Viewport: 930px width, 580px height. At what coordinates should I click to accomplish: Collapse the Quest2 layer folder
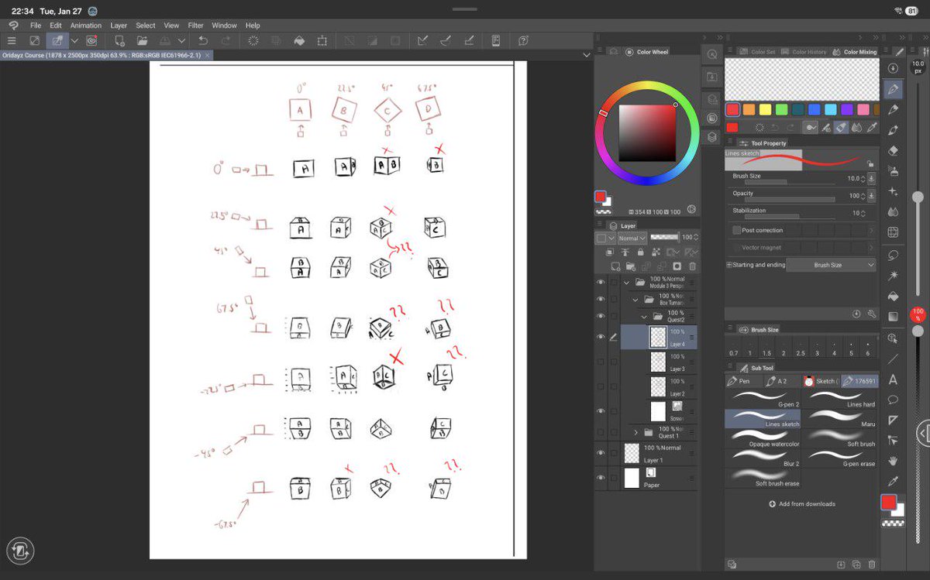click(x=643, y=317)
